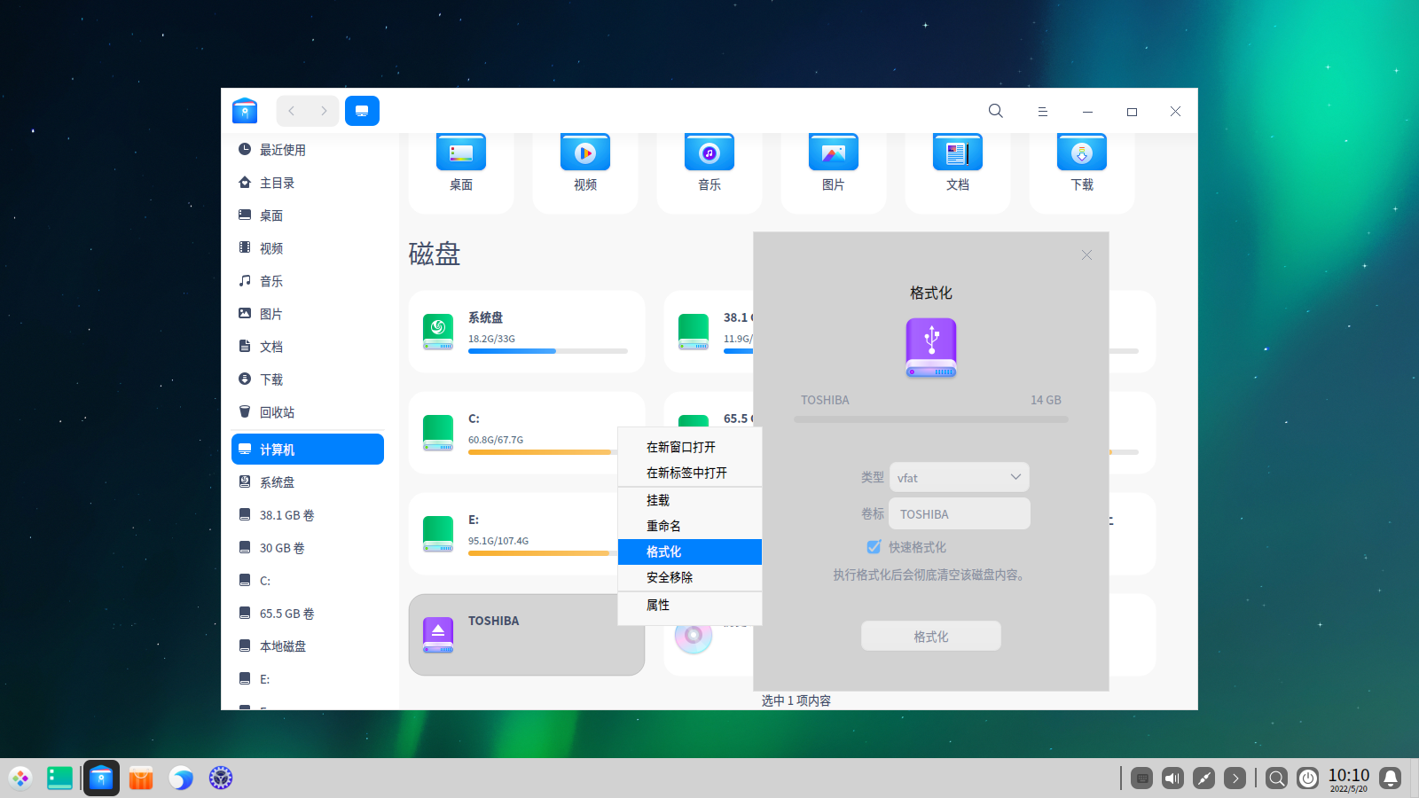Open the 视频 (Videos) folder icon
1419x798 pixels.
(584, 152)
